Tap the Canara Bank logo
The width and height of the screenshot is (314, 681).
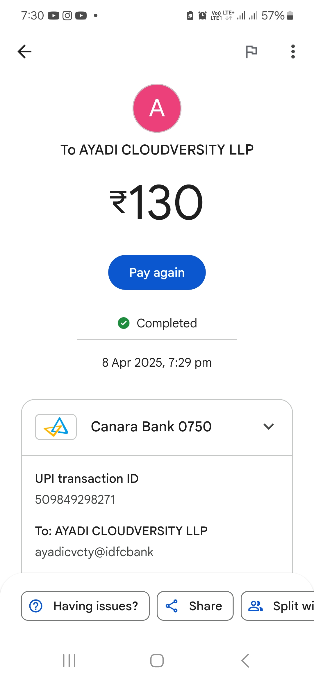click(x=56, y=427)
